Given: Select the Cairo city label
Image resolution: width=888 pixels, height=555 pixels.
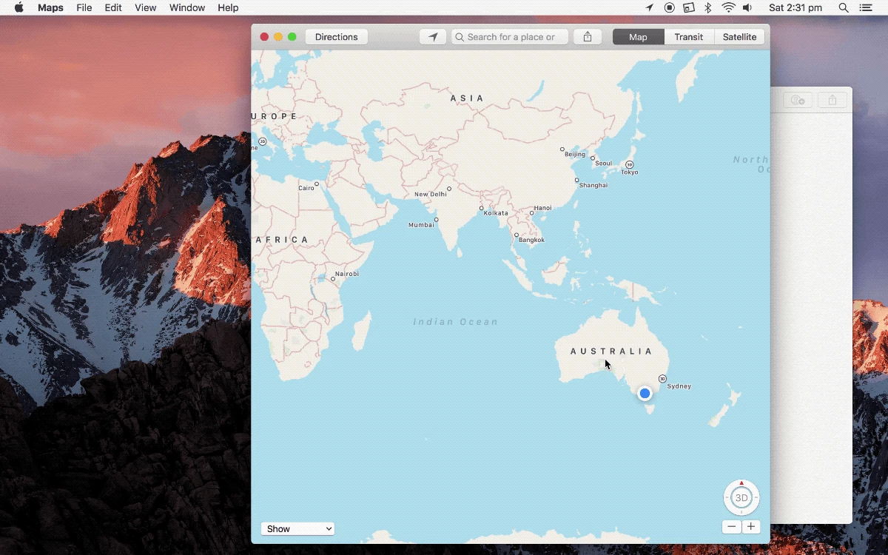Looking at the screenshot, I should click(x=306, y=188).
